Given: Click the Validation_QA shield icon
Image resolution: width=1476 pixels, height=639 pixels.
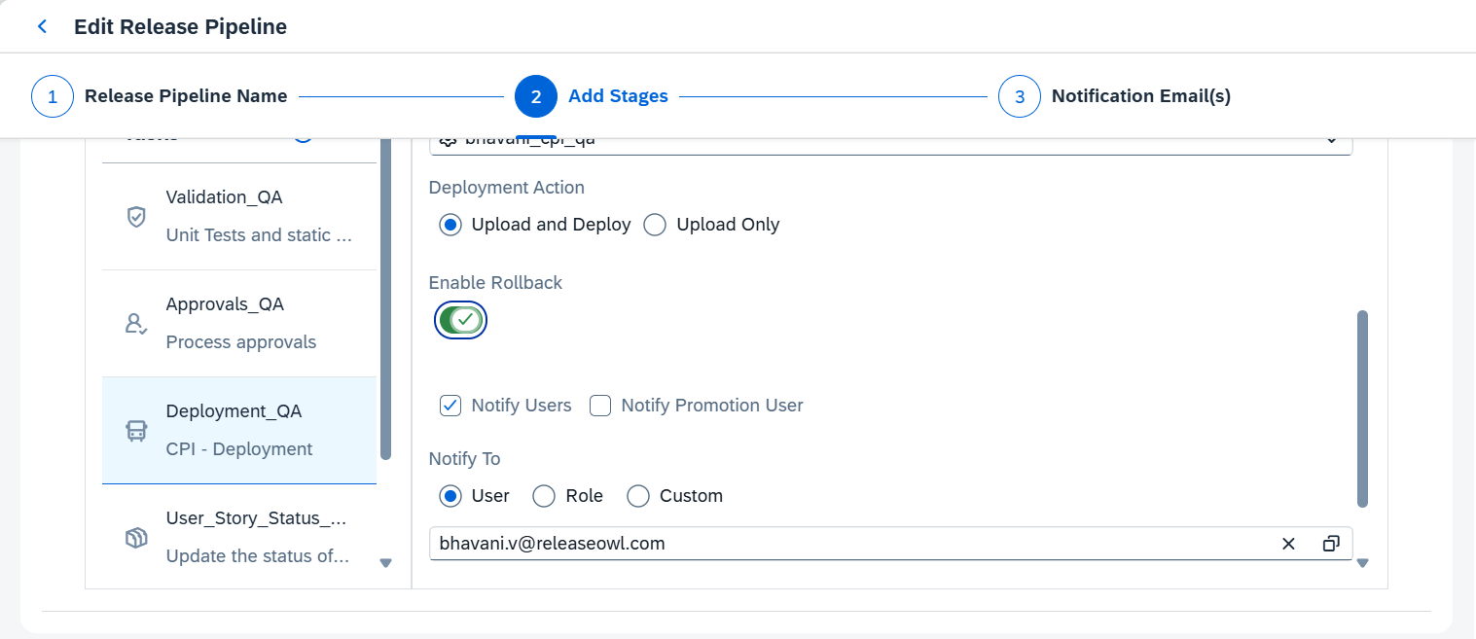Looking at the screenshot, I should point(137,216).
